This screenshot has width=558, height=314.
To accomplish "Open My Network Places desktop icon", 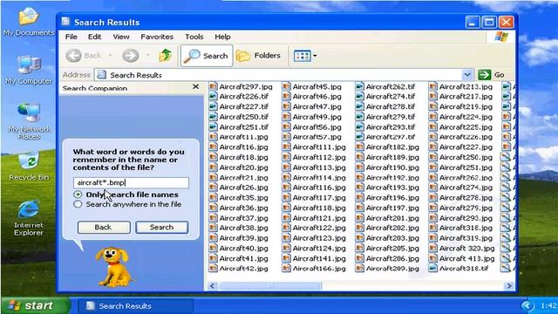I will point(29,121).
